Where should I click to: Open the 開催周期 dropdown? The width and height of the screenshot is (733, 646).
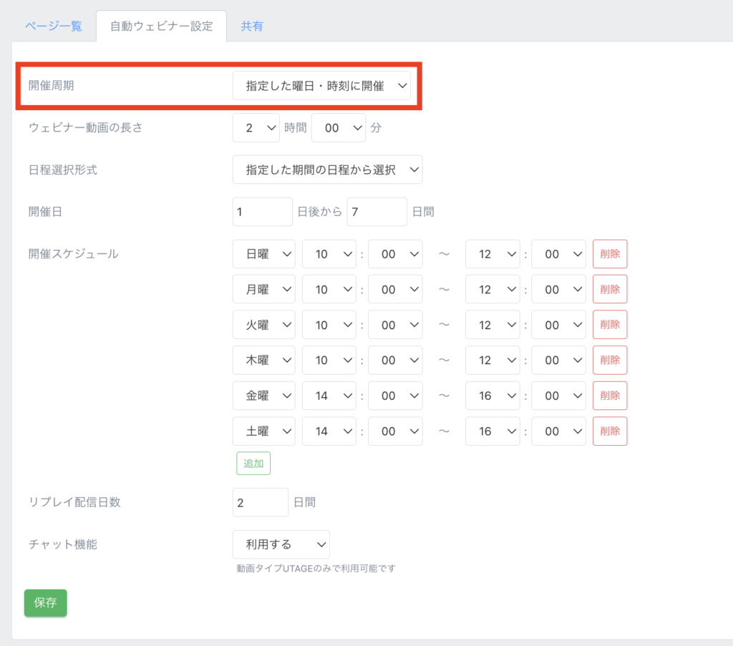(321, 86)
